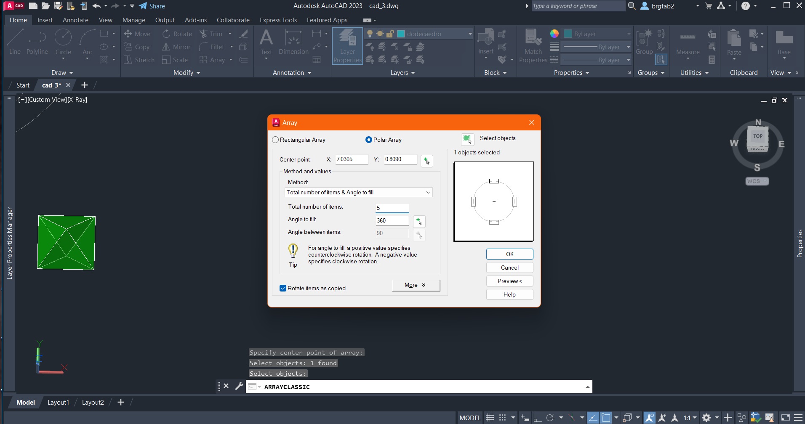This screenshot has height=424, width=805.
Task: Switch to the Start tab
Action: (x=23, y=85)
